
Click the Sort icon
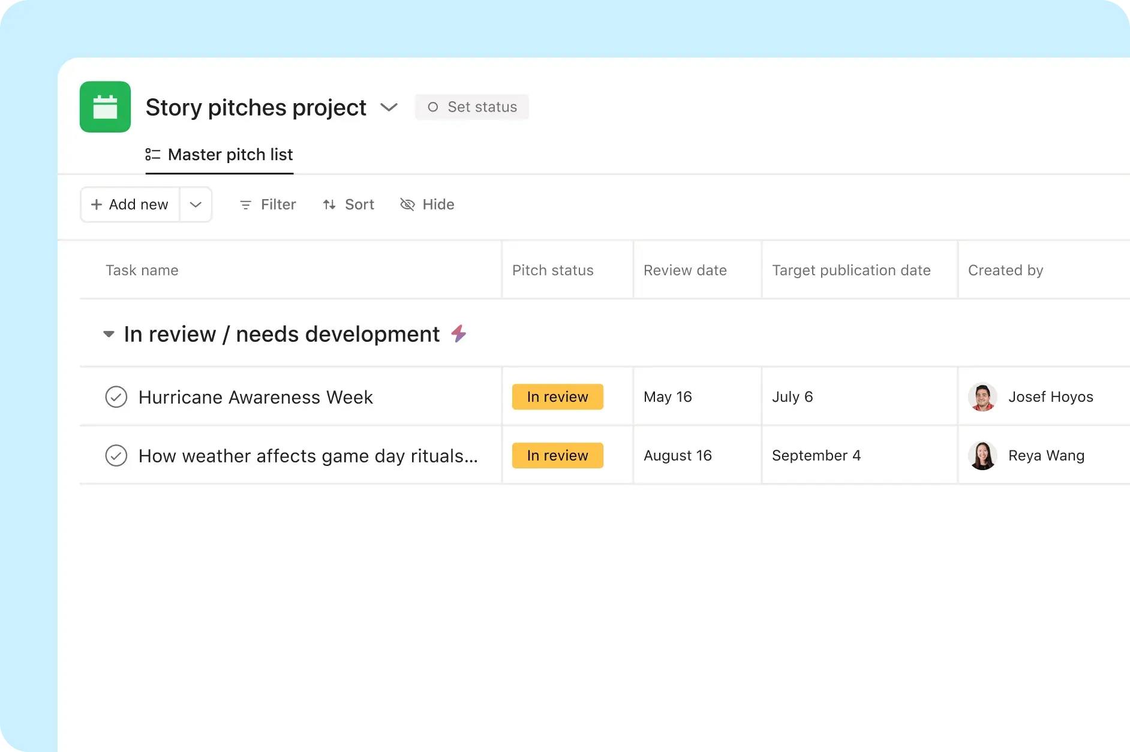click(x=329, y=204)
